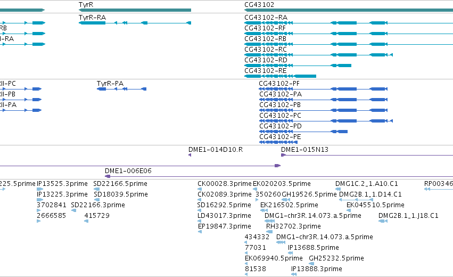Click the DME1-014D10.R arrow glyph
This screenshot has width=453, height=277.
coord(190,155)
